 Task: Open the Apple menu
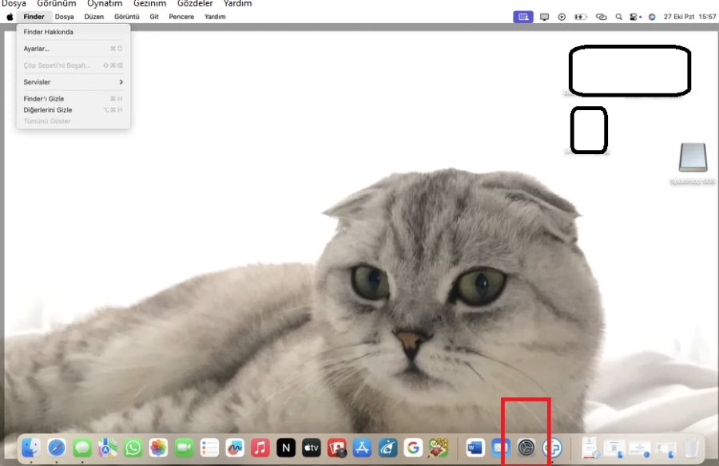(x=9, y=16)
